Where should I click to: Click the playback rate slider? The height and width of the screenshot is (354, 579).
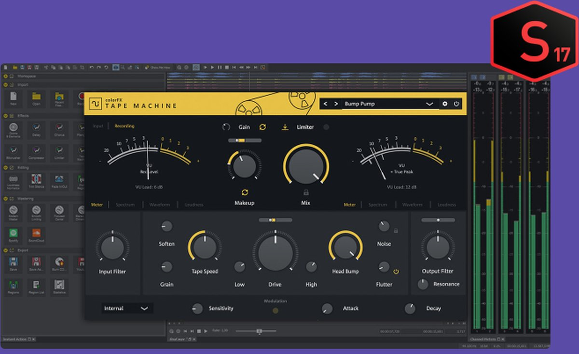259,331
